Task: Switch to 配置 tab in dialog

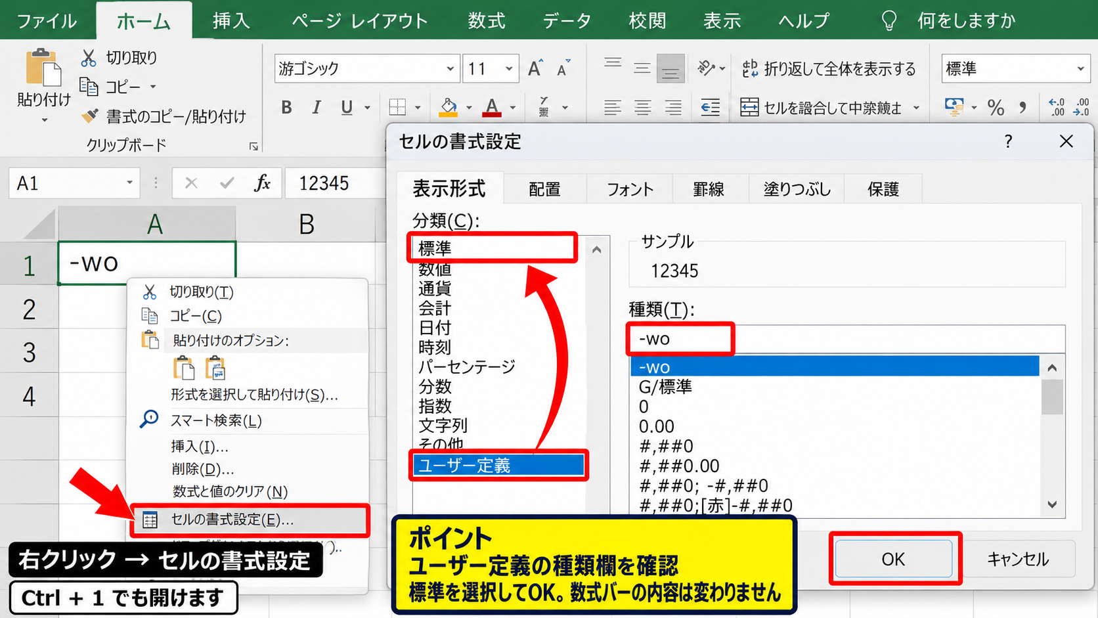Action: pyautogui.click(x=544, y=189)
